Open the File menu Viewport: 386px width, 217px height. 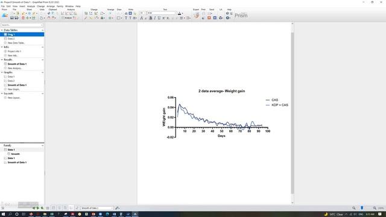2,6
